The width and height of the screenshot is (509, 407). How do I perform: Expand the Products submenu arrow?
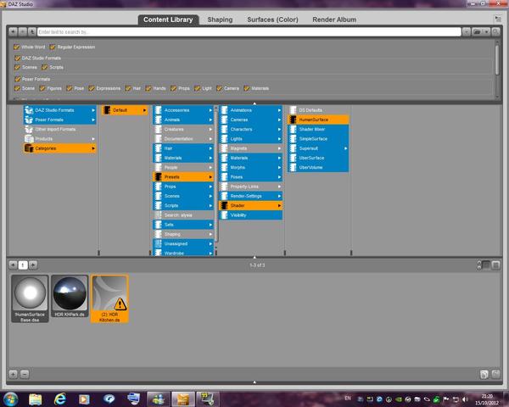[93, 139]
